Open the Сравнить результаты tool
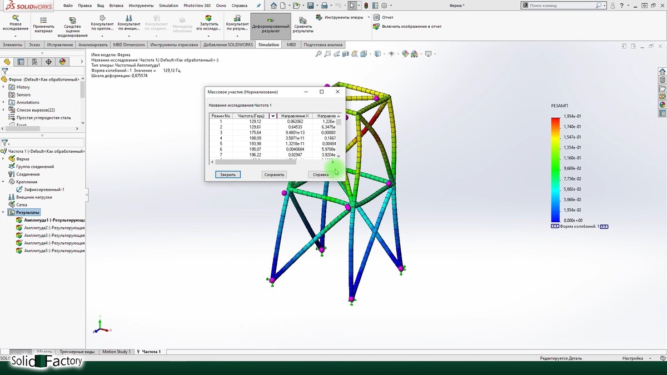Screen dimensions: 667x375 [303, 26]
